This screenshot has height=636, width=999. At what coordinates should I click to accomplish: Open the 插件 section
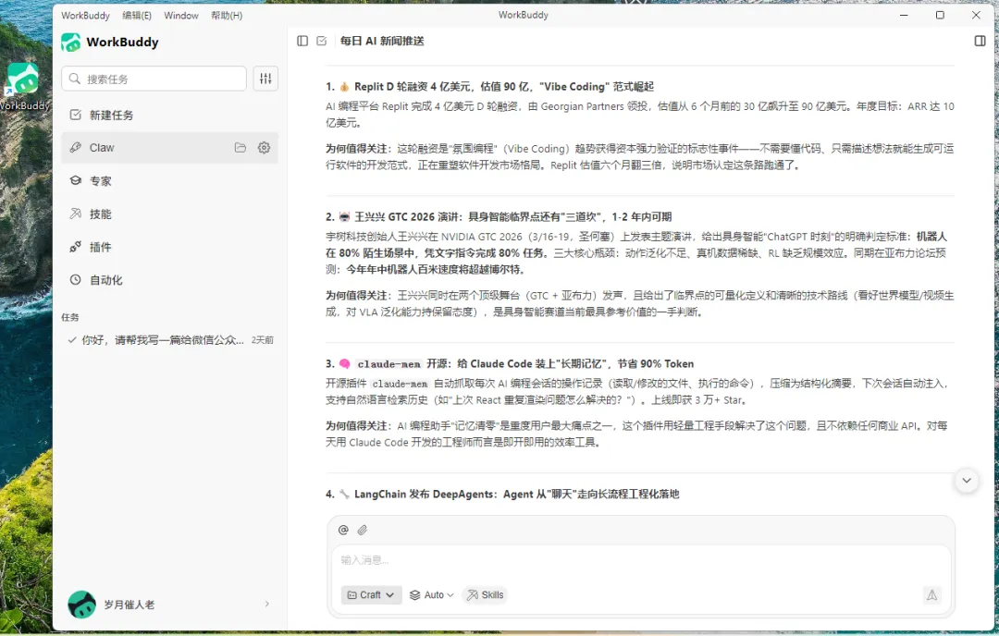click(169, 247)
